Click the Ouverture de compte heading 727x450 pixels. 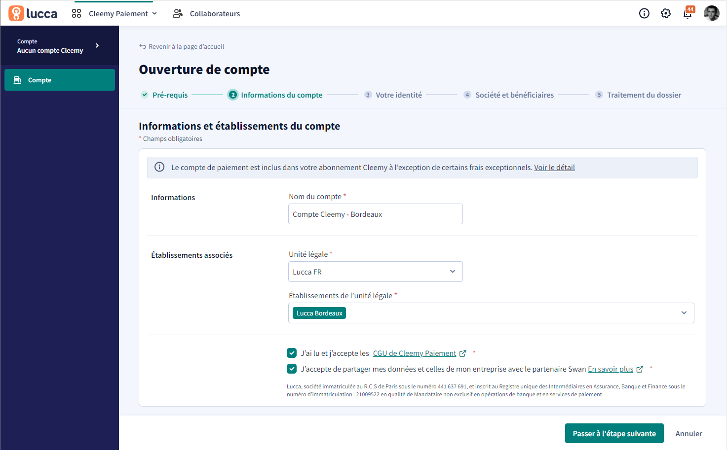coord(204,69)
